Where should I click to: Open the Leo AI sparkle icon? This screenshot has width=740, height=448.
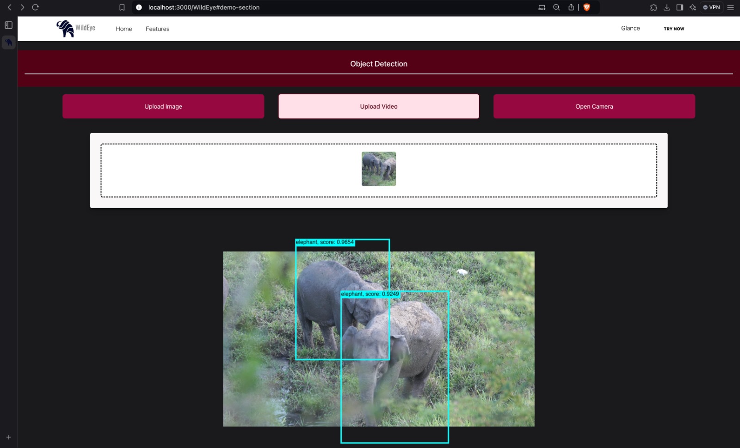coord(692,7)
